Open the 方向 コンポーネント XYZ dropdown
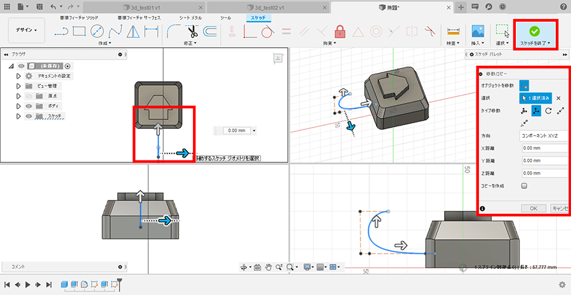The image size is (571, 295). click(x=543, y=135)
